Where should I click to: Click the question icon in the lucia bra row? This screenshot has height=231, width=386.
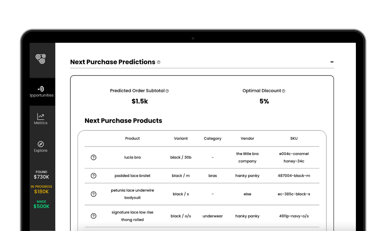click(x=94, y=157)
